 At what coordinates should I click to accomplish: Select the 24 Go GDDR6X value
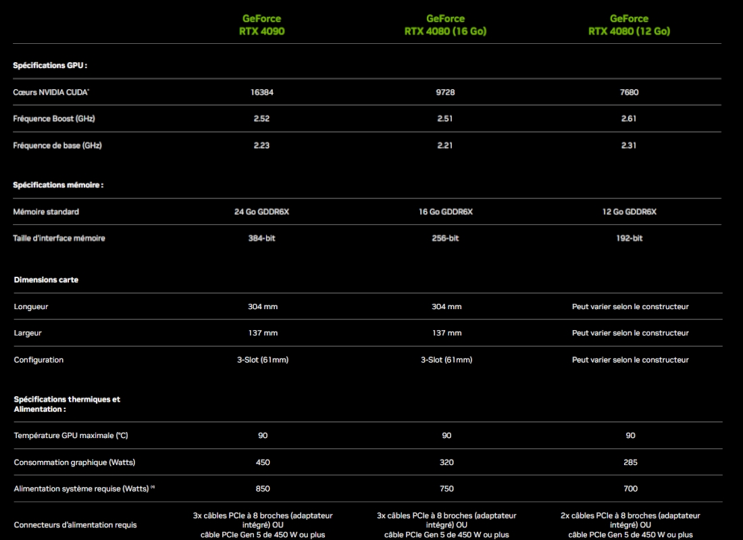click(261, 212)
